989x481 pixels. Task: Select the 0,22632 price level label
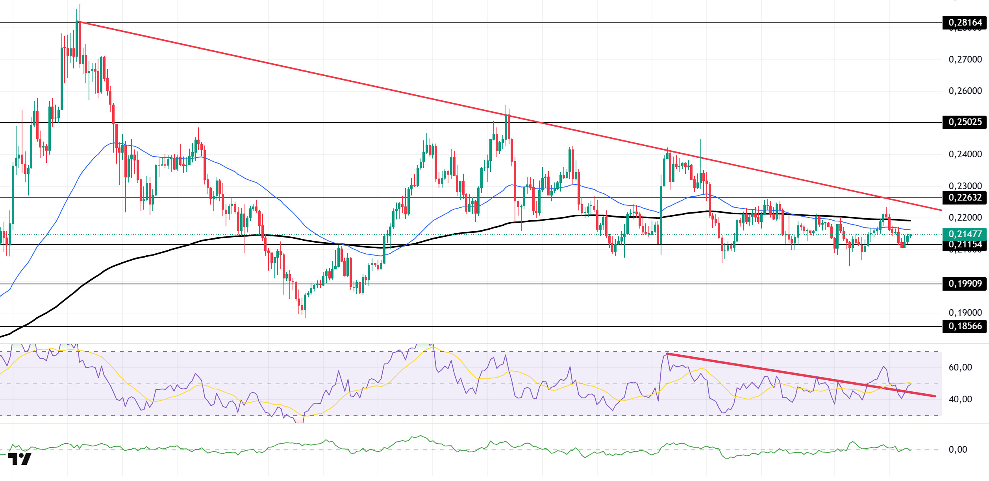click(x=965, y=197)
